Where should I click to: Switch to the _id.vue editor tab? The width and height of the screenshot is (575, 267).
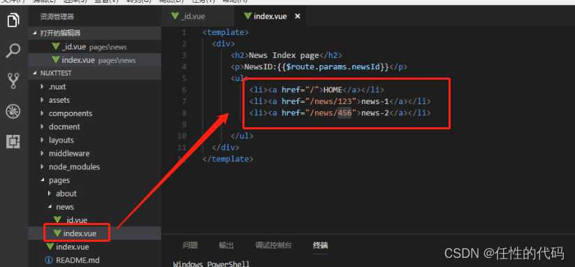(197, 16)
